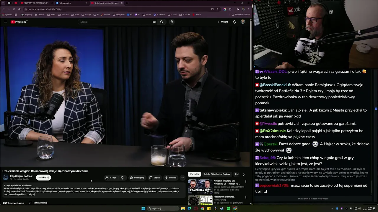378x212 pixels.
Task: Show more filter chips with right arrow
Action: 244,174
